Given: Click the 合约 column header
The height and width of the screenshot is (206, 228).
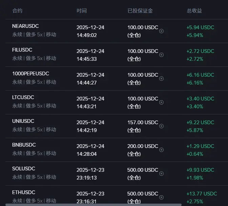Looking at the screenshot, I should [17, 11].
